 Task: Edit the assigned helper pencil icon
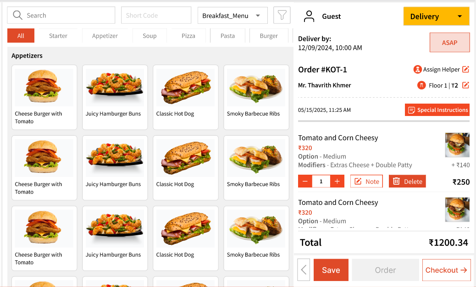click(465, 69)
